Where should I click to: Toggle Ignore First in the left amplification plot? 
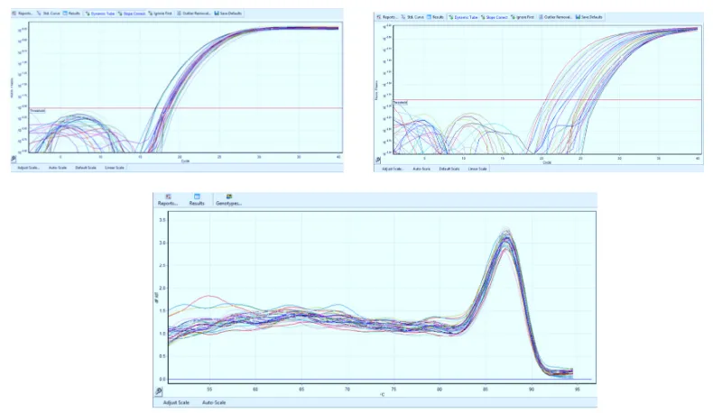(x=161, y=14)
